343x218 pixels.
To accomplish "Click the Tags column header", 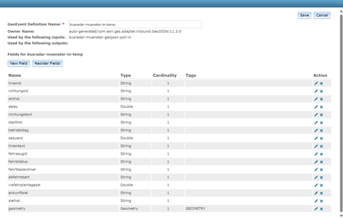I will [x=190, y=76].
